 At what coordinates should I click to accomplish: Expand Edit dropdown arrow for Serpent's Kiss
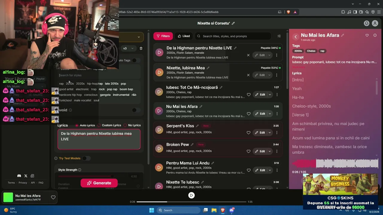coord(270,133)
